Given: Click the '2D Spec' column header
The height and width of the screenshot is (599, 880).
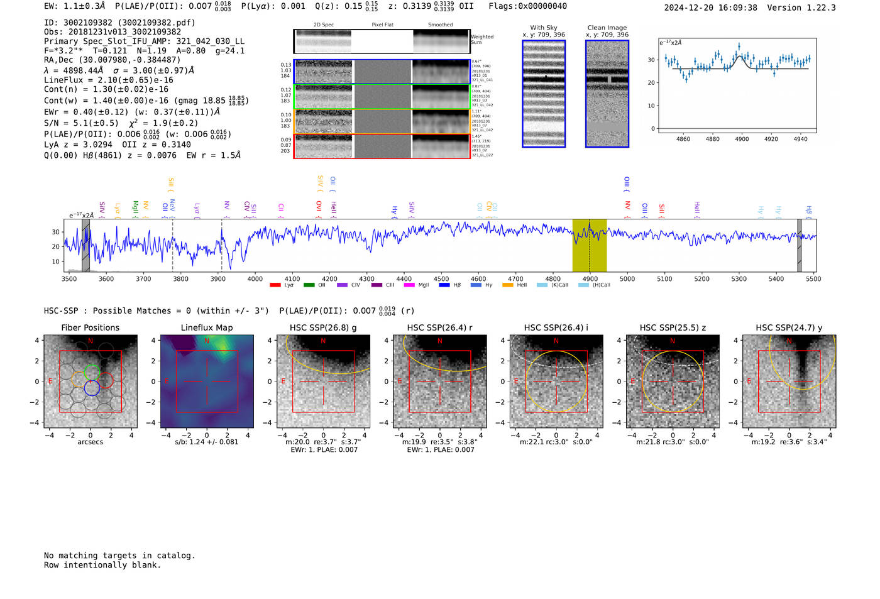Looking at the screenshot, I should [x=324, y=25].
